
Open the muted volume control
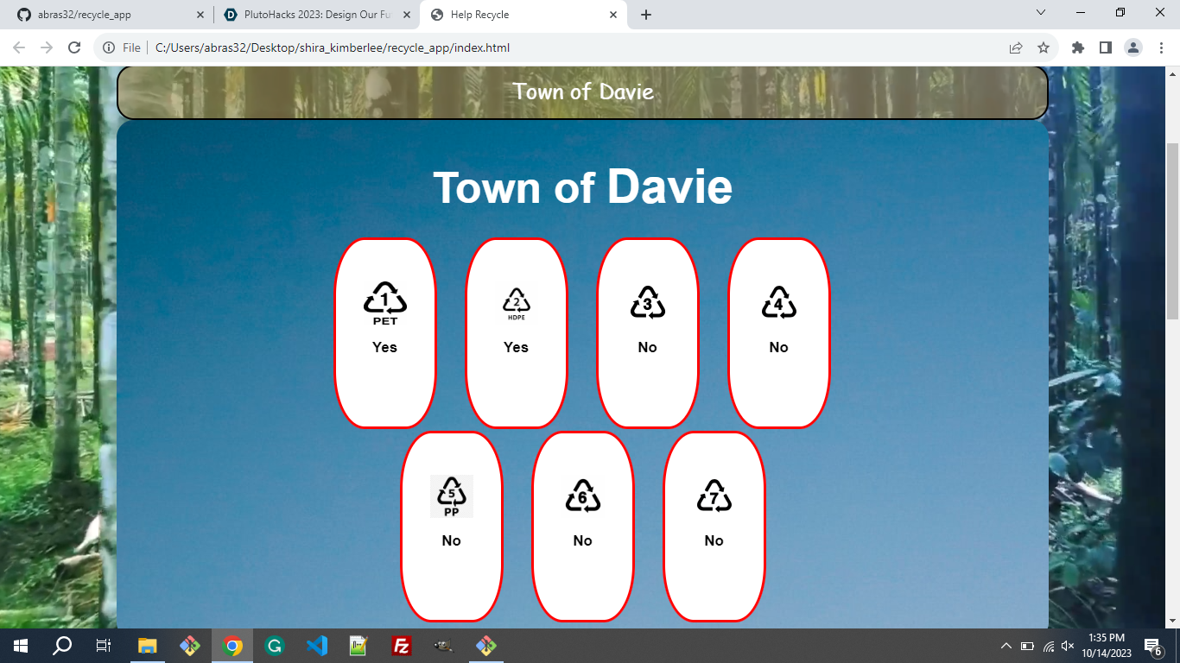click(x=1069, y=646)
